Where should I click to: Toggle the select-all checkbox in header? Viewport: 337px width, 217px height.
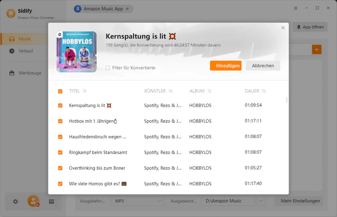click(x=60, y=91)
